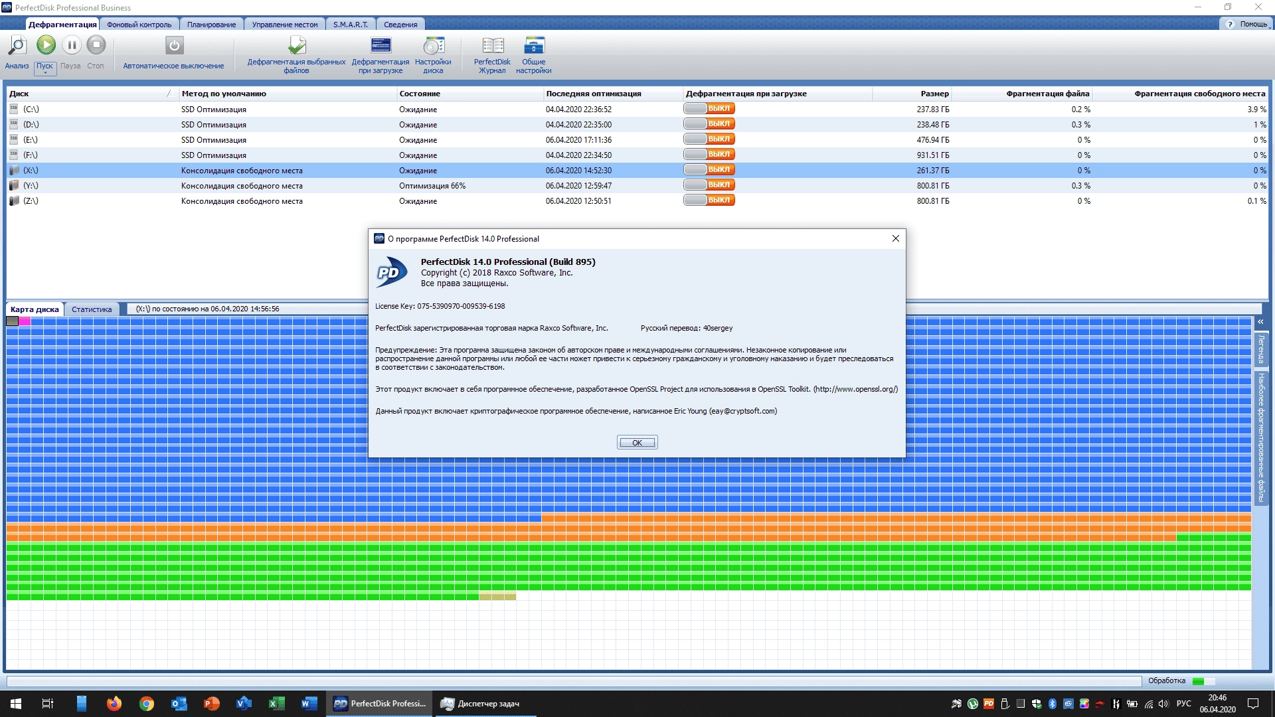Switch to Дефрагментация tab
Image resolution: width=1275 pixels, height=717 pixels.
pos(62,25)
